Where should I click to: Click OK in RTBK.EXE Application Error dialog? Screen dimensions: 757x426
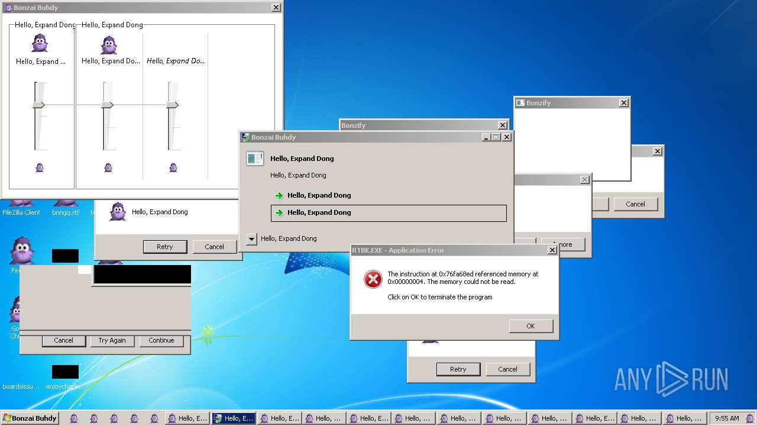(530, 326)
